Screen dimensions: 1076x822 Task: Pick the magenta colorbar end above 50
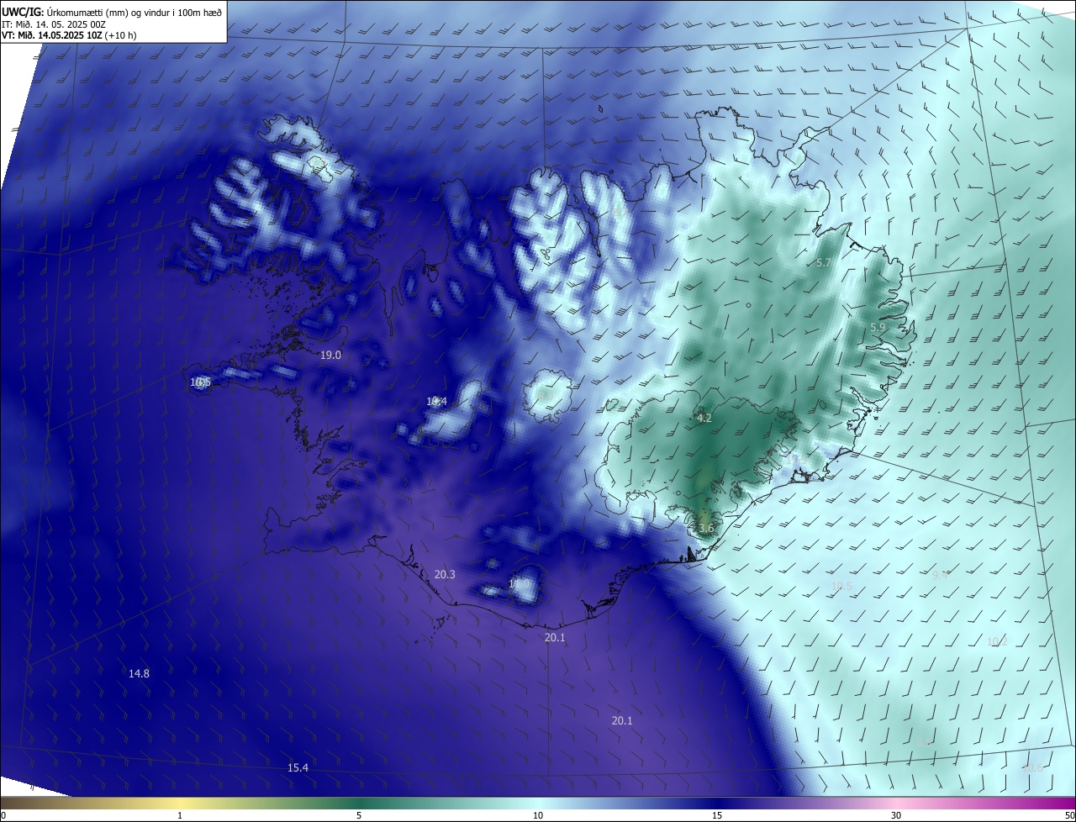click(1068, 803)
